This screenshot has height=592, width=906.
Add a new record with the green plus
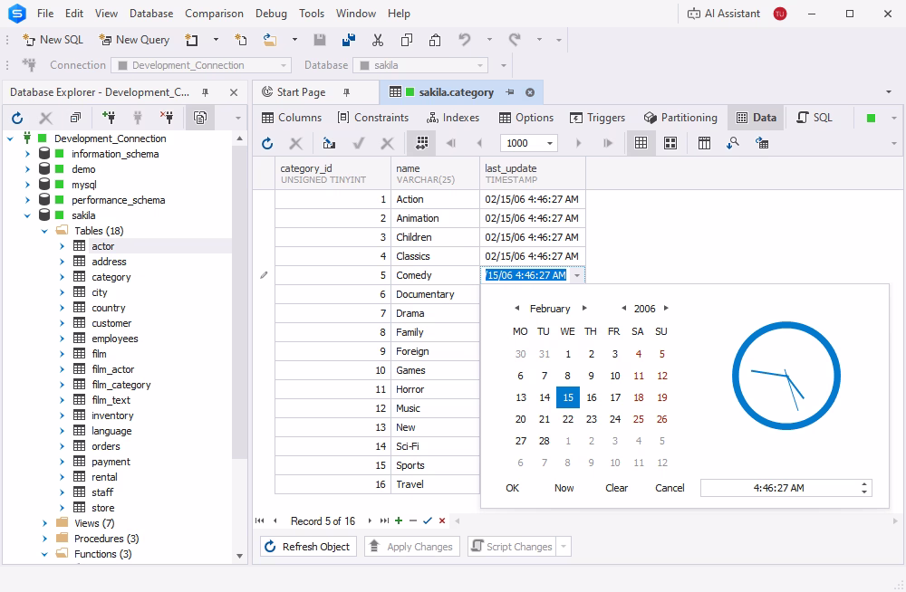tap(399, 521)
